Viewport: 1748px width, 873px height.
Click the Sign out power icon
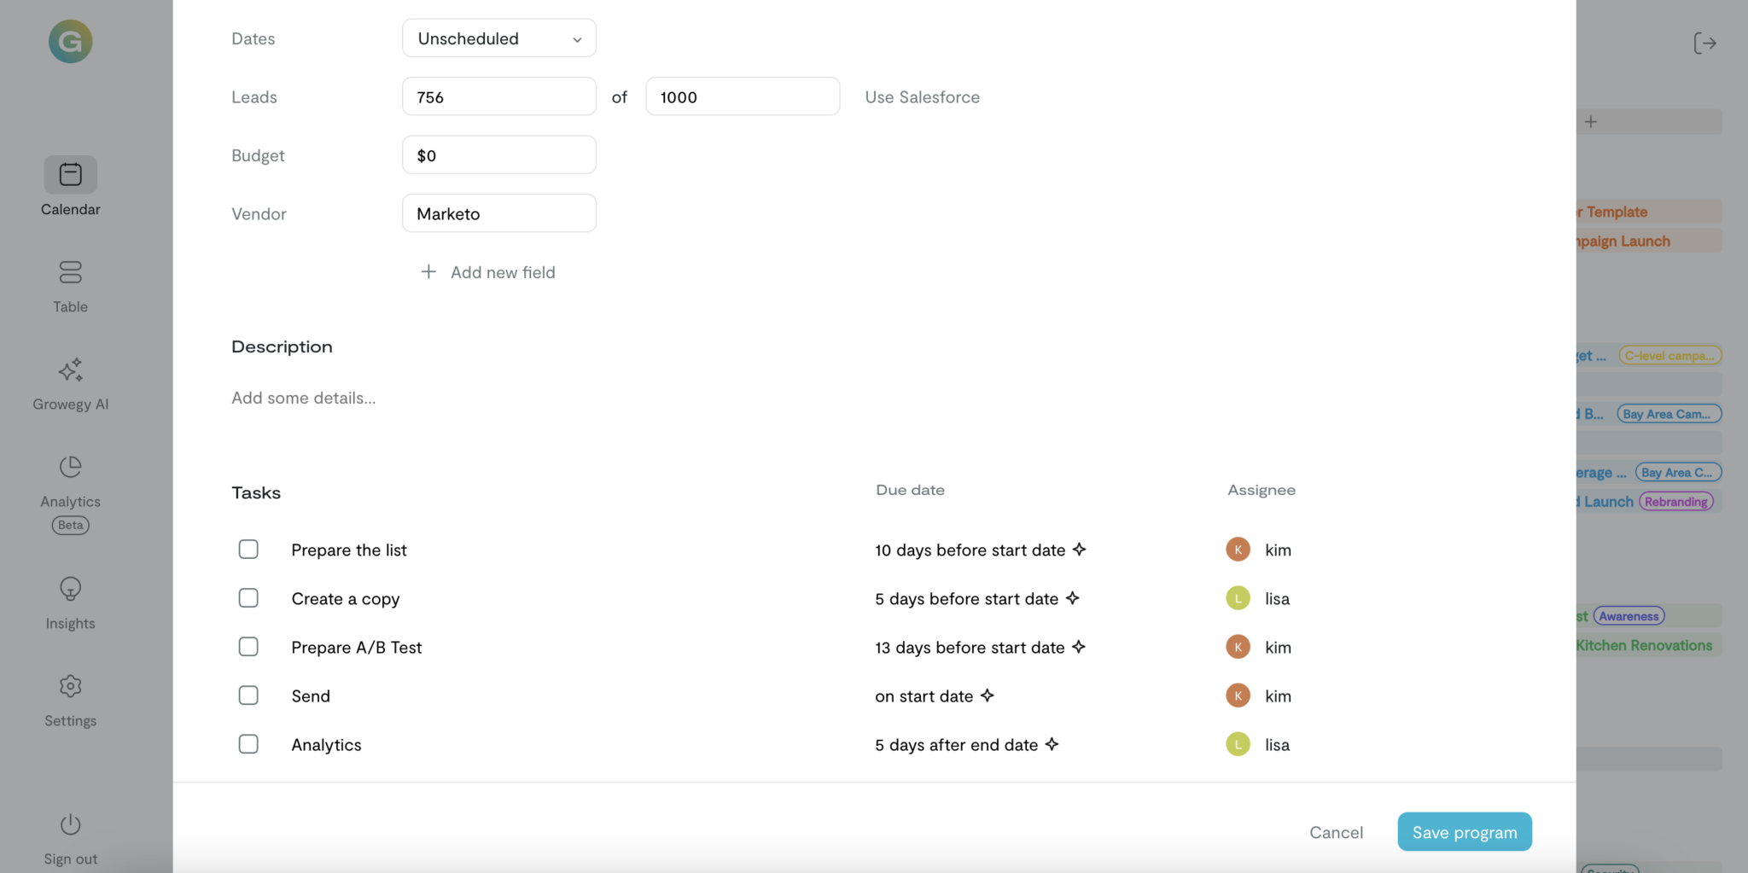point(70,825)
